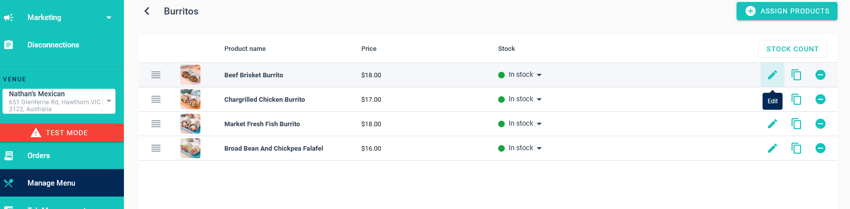Click drag handle of Chargrilled Chicken Burrito row
The height and width of the screenshot is (209, 850).
coord(156,99)
